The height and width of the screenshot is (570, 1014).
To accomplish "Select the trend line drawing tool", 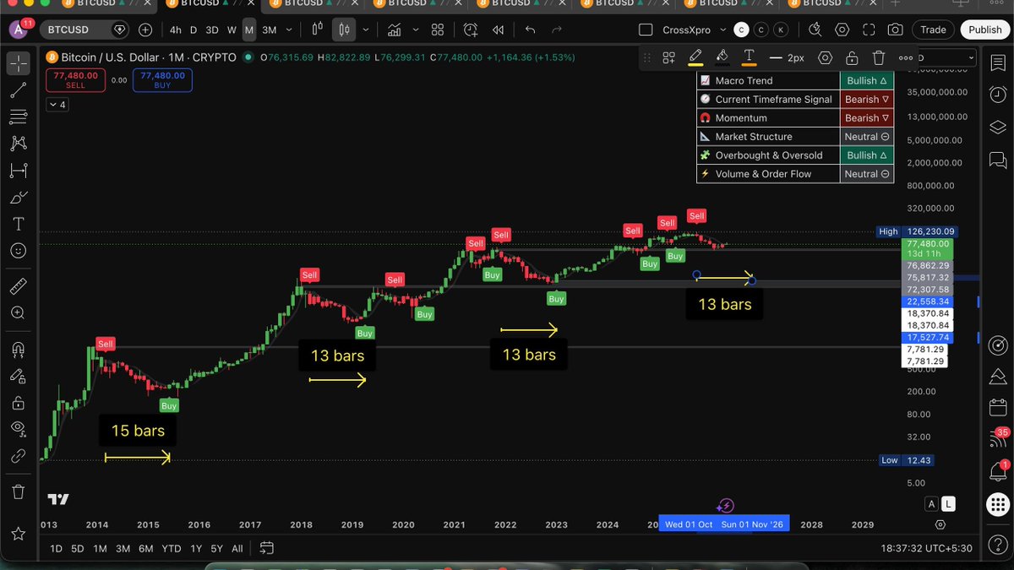I will [18, 90].
